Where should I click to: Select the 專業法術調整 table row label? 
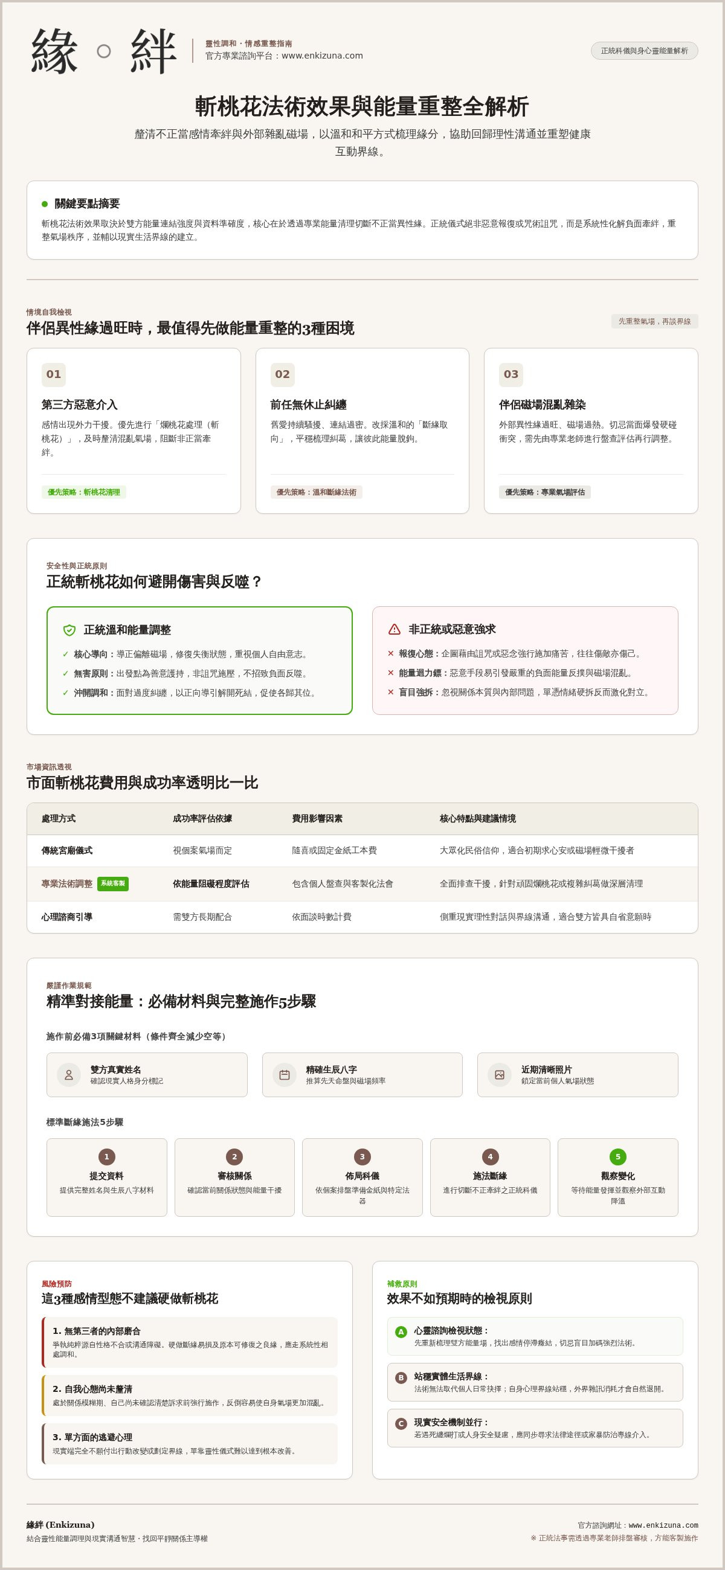click(x=67, y=884)
